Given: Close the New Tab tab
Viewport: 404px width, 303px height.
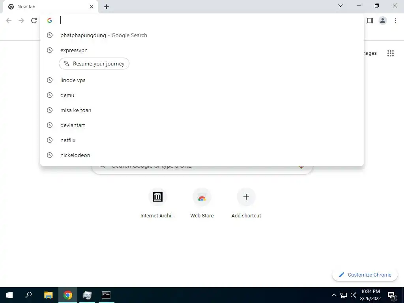Looking at the screenshot, I should pyautogui.click(x=92, y=7).
